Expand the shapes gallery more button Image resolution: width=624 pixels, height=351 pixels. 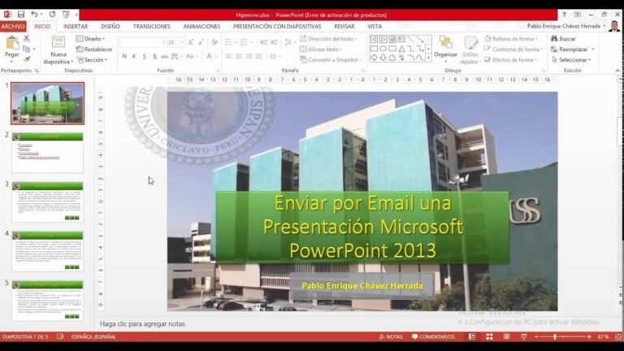pos(428,58)
